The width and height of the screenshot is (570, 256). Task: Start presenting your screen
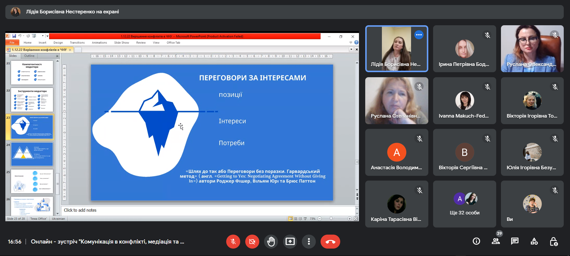[290, 241]
